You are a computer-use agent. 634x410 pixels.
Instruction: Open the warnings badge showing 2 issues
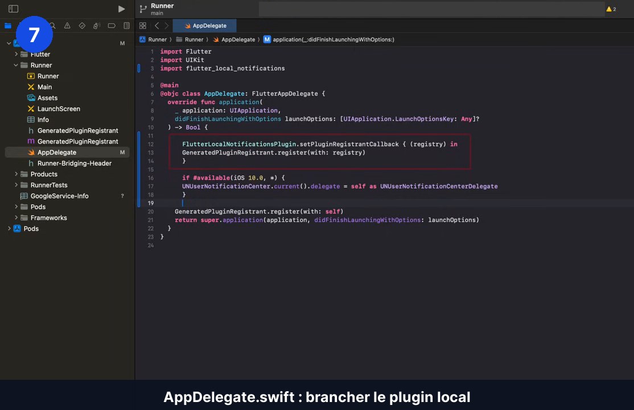[611, 9]
